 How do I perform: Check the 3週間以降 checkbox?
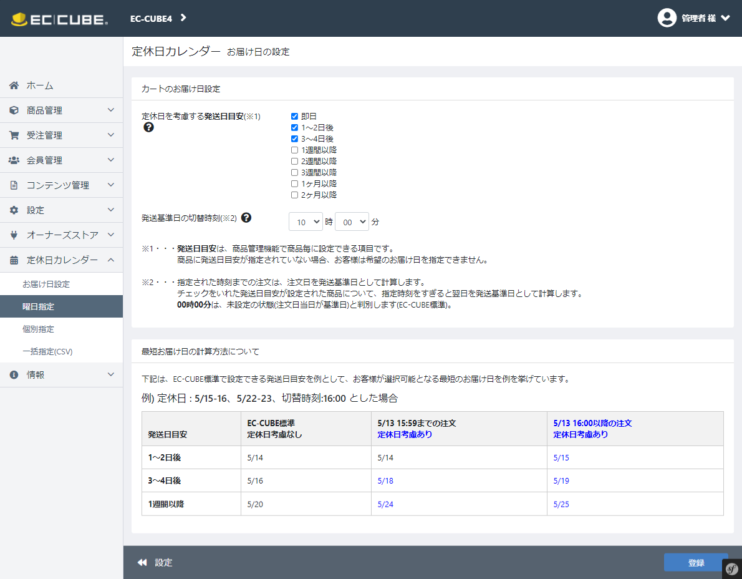[294, 173]
